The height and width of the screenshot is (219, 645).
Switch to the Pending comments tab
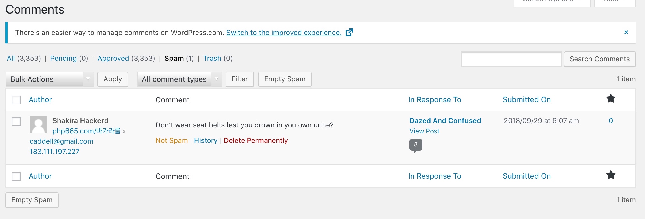pos(63,58)
